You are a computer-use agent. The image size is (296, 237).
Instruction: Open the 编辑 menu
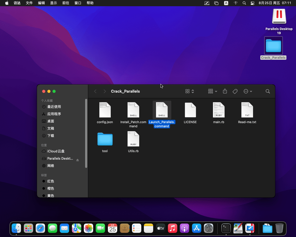41,3
